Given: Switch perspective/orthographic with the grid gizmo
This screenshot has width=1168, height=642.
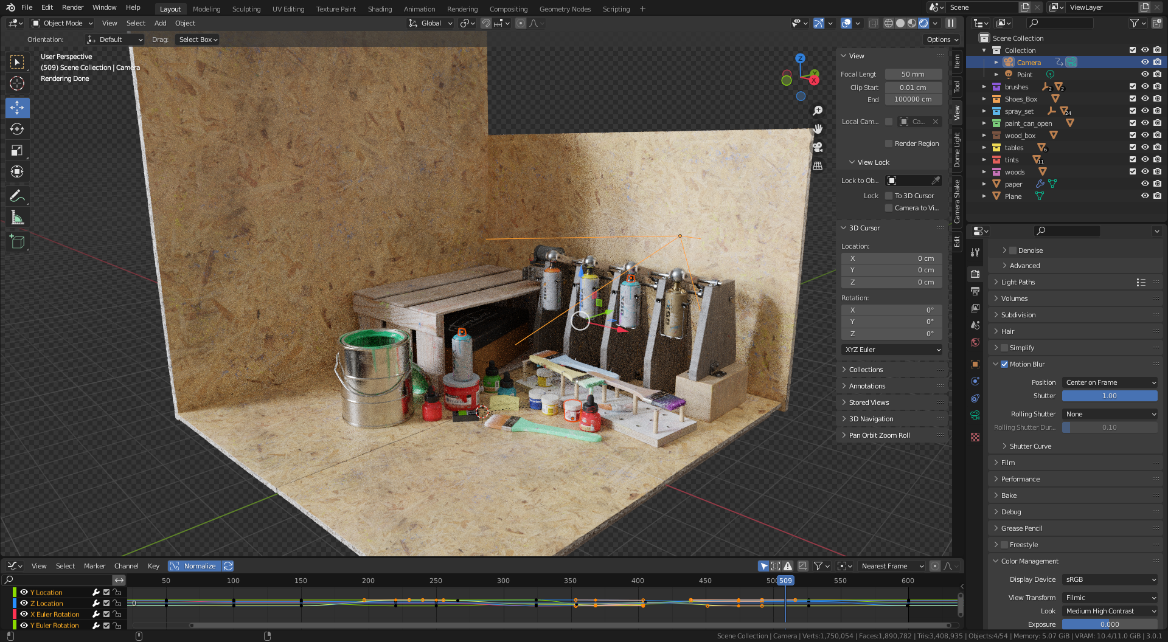Looking at the screenshot, I should pos(818,165).
